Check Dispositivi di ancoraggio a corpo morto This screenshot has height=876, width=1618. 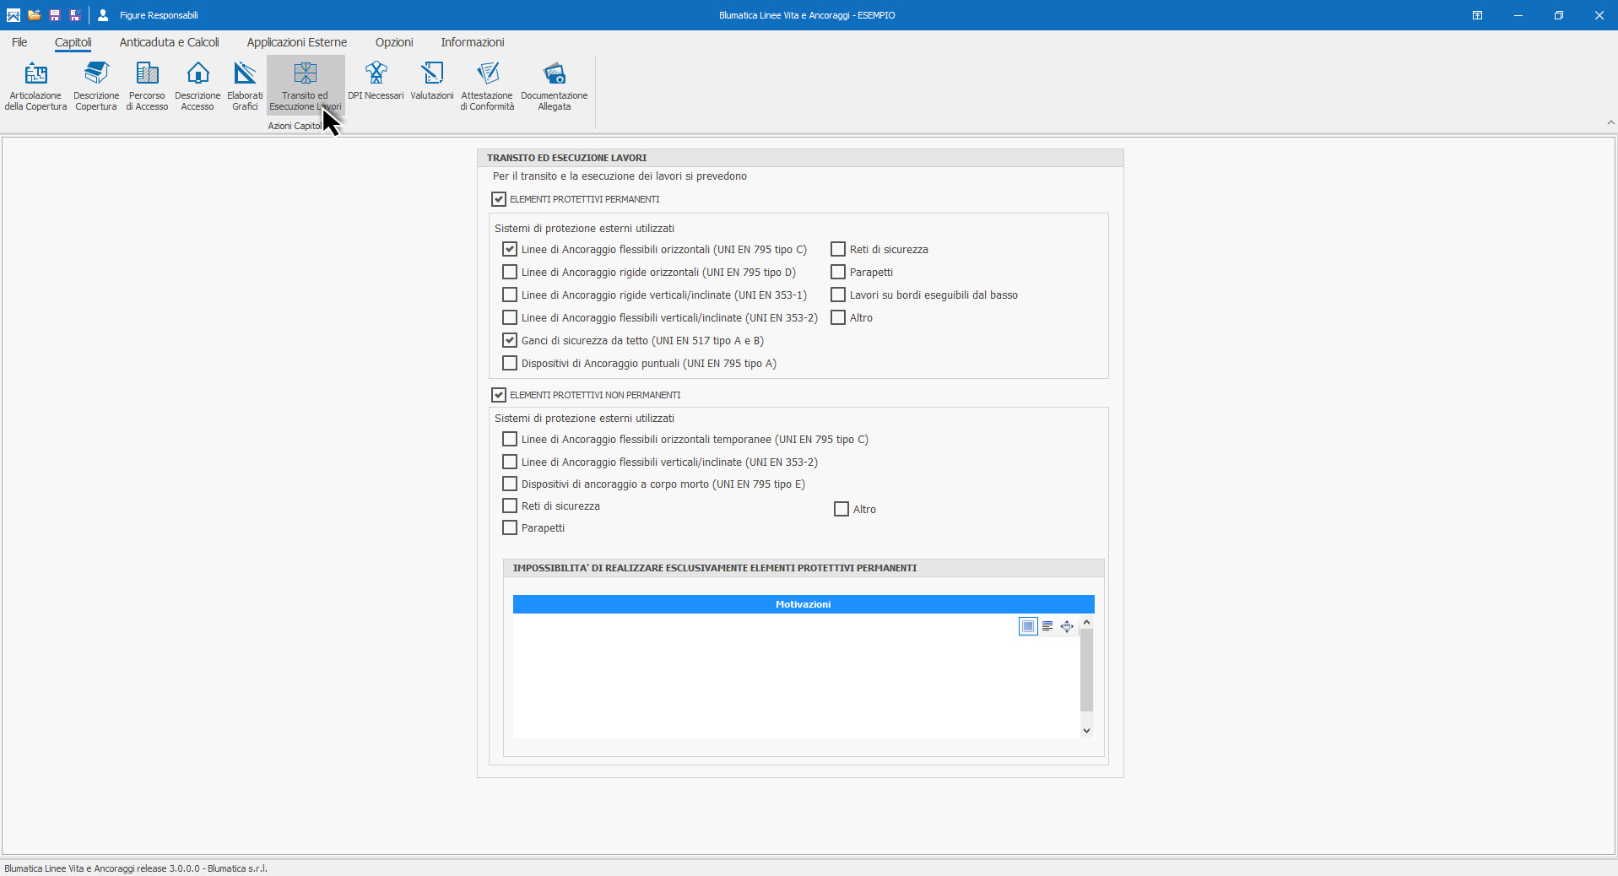click(510, 484)
